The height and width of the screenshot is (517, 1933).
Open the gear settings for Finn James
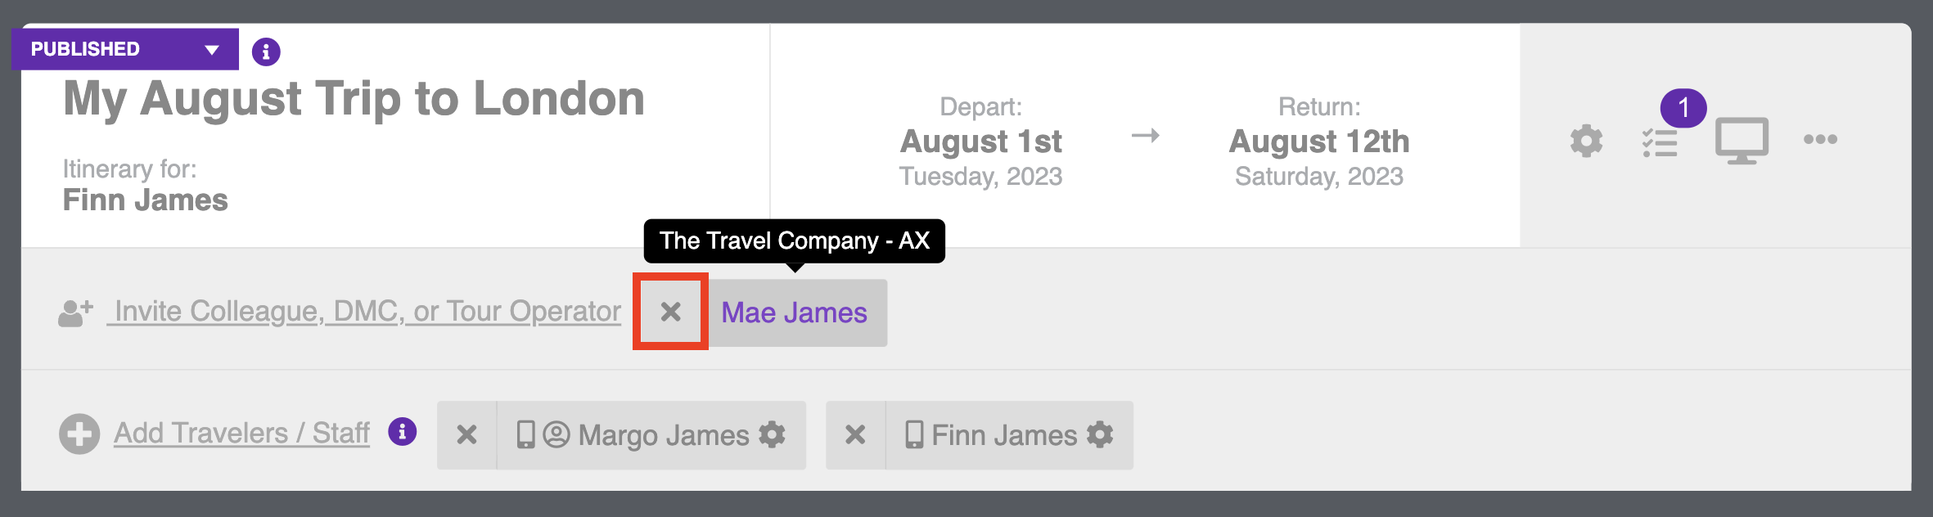pyautogui.click(x=1100, y=434)
